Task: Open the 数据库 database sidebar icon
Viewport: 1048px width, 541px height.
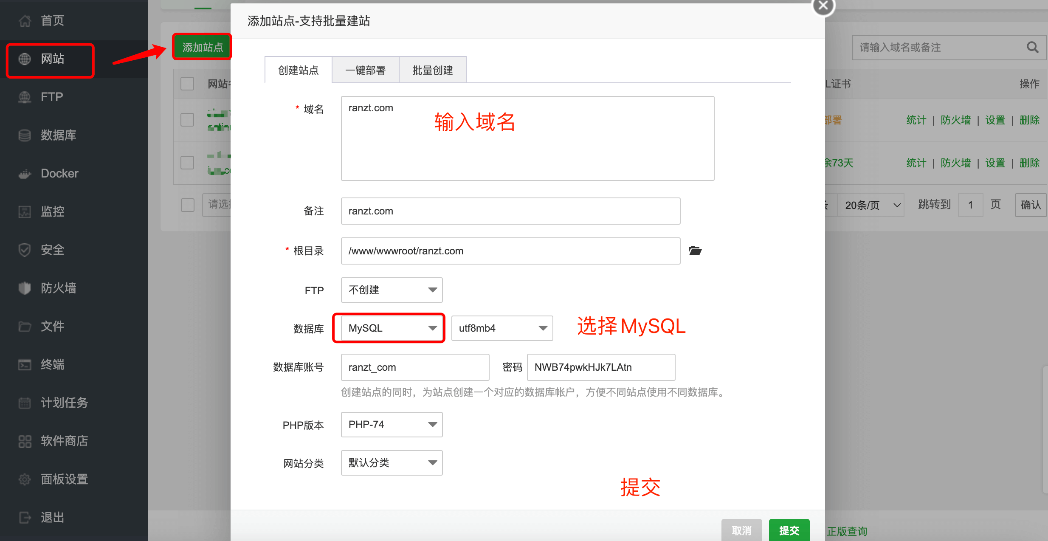Action: (25, 135)
